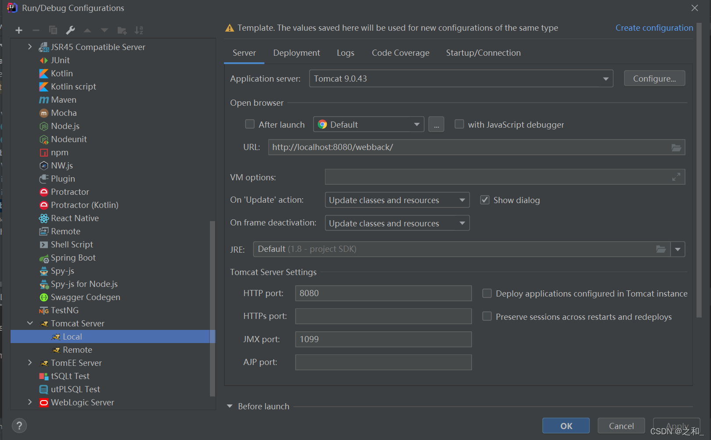Select the React Native template icon
This screenshot has height=440, width=711.
coord(44,218)
